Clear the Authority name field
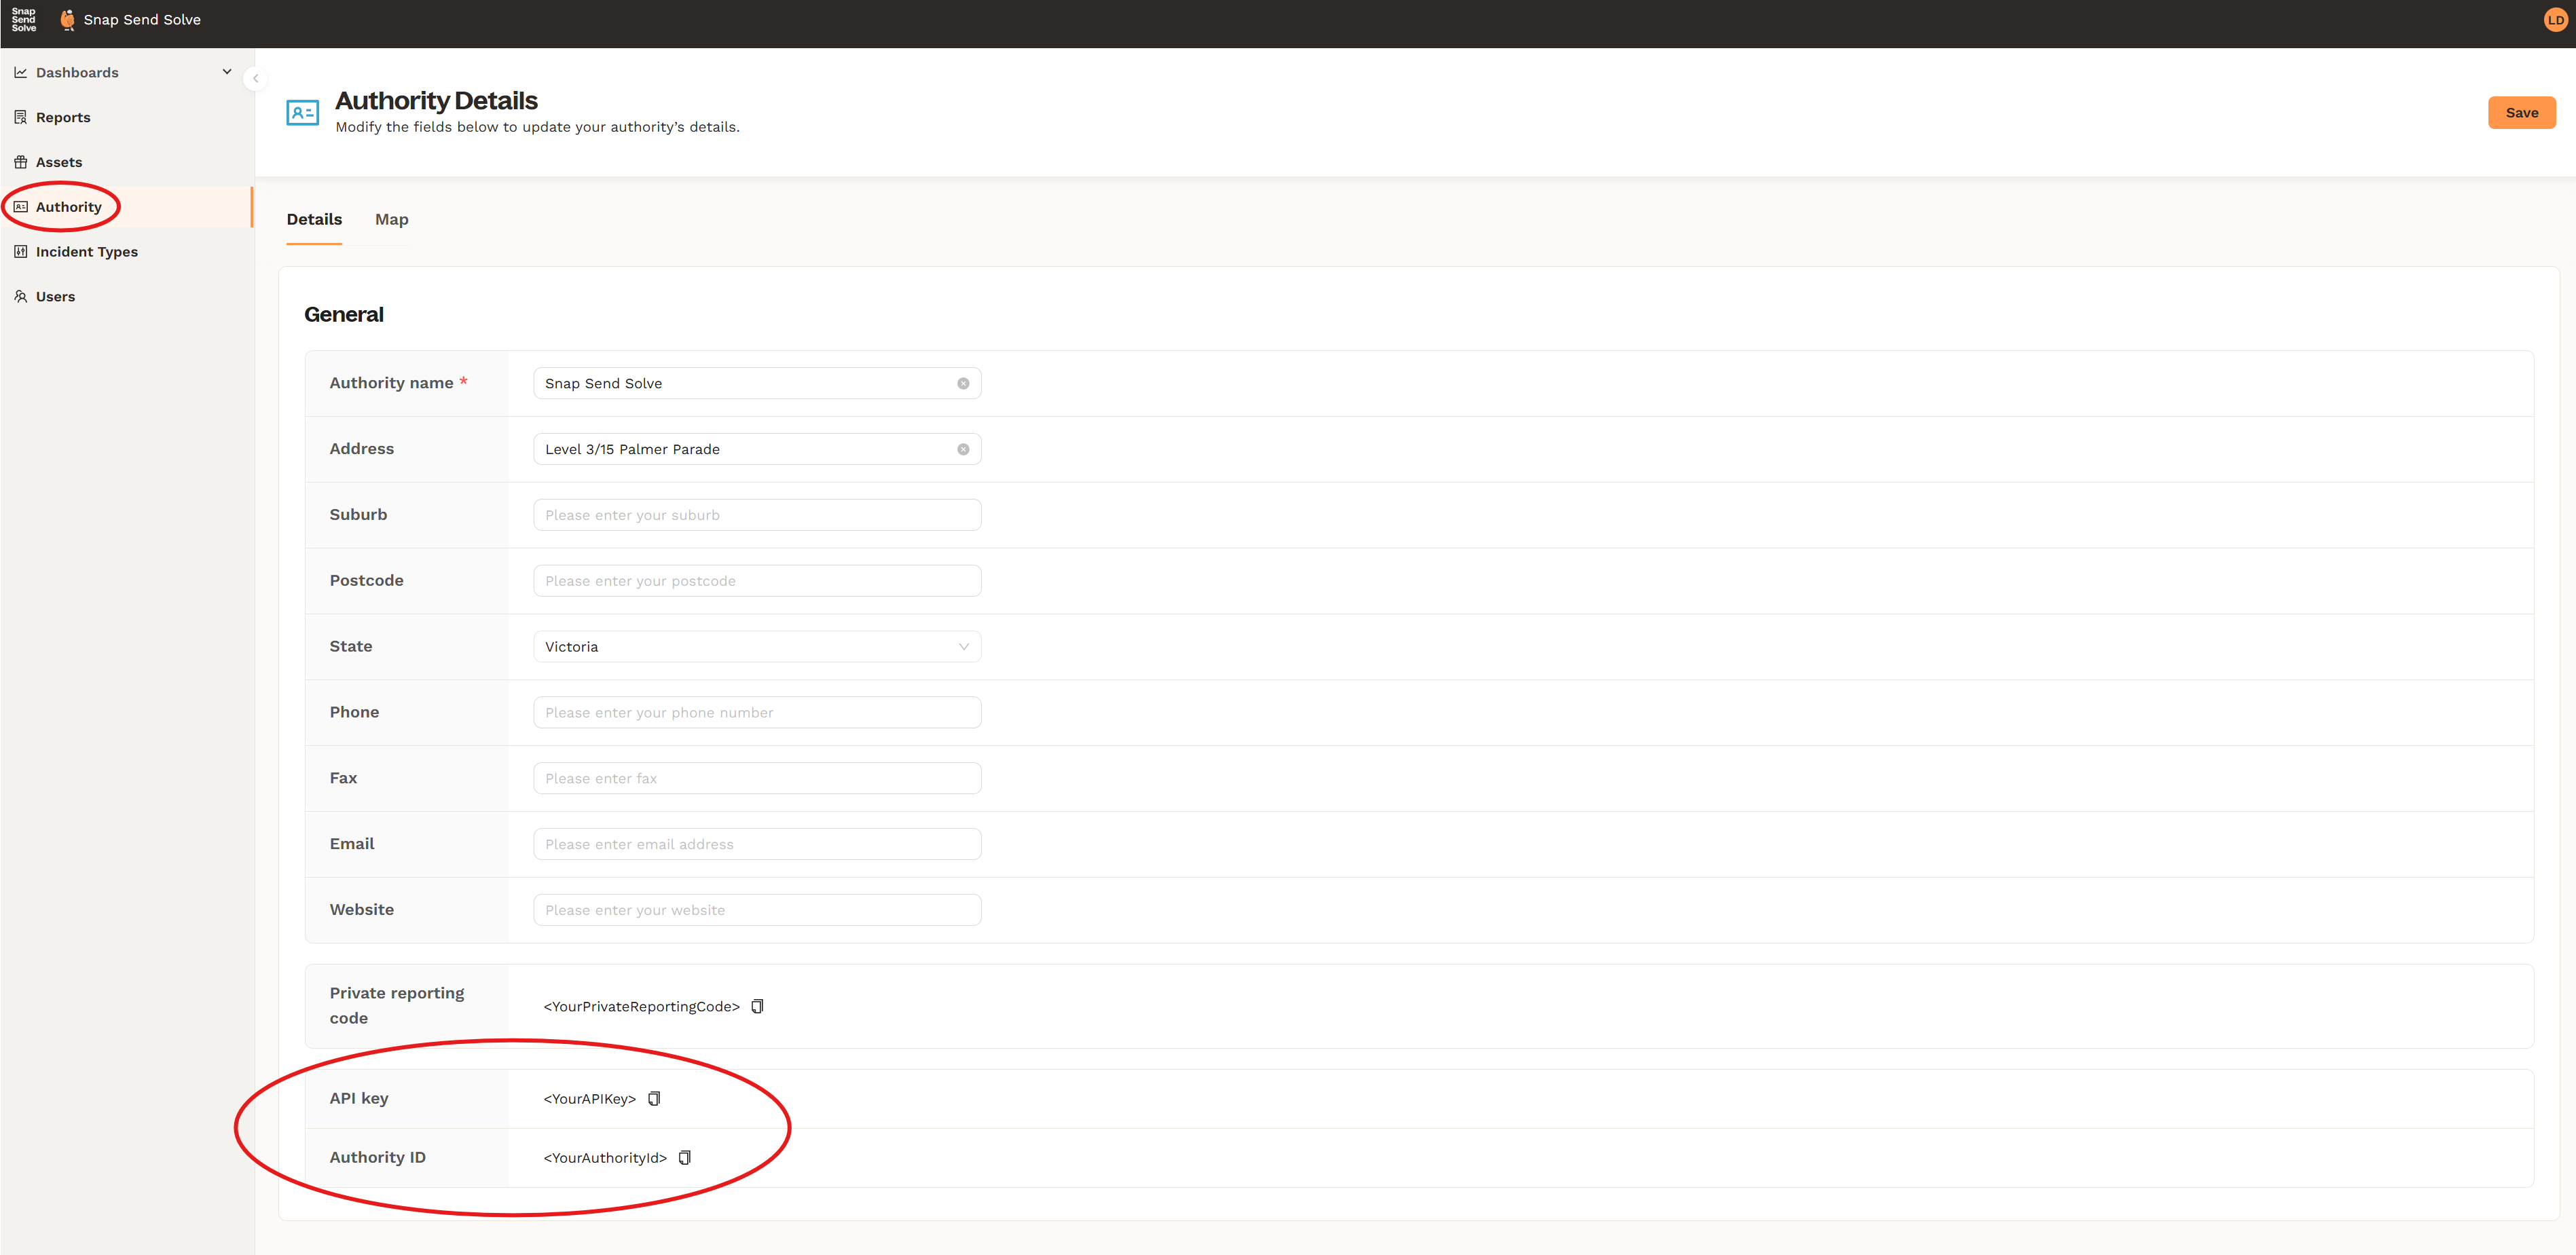This screenshot has width=2576, height=1255. click(963, 383)
